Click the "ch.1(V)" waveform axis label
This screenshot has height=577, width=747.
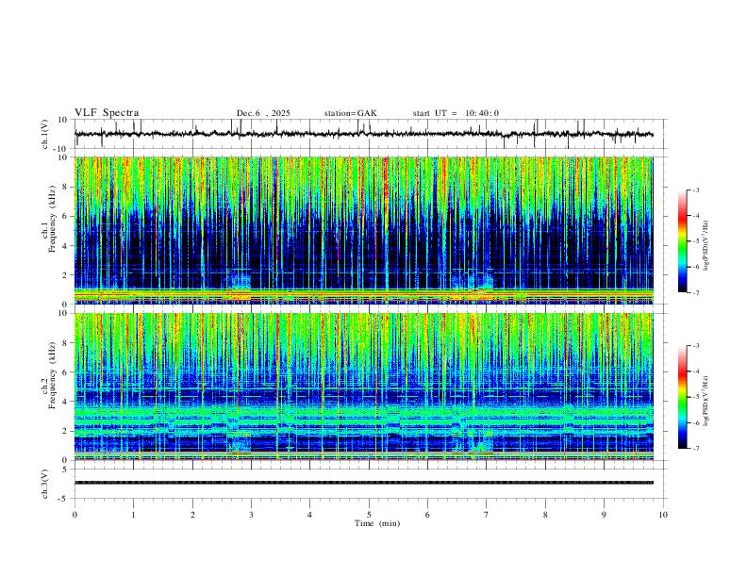(45, 134)
